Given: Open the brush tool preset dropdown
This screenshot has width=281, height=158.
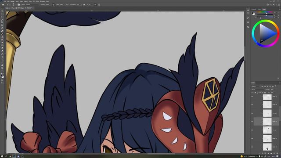Looking at the screenshot, I should [x=8, y=5].
